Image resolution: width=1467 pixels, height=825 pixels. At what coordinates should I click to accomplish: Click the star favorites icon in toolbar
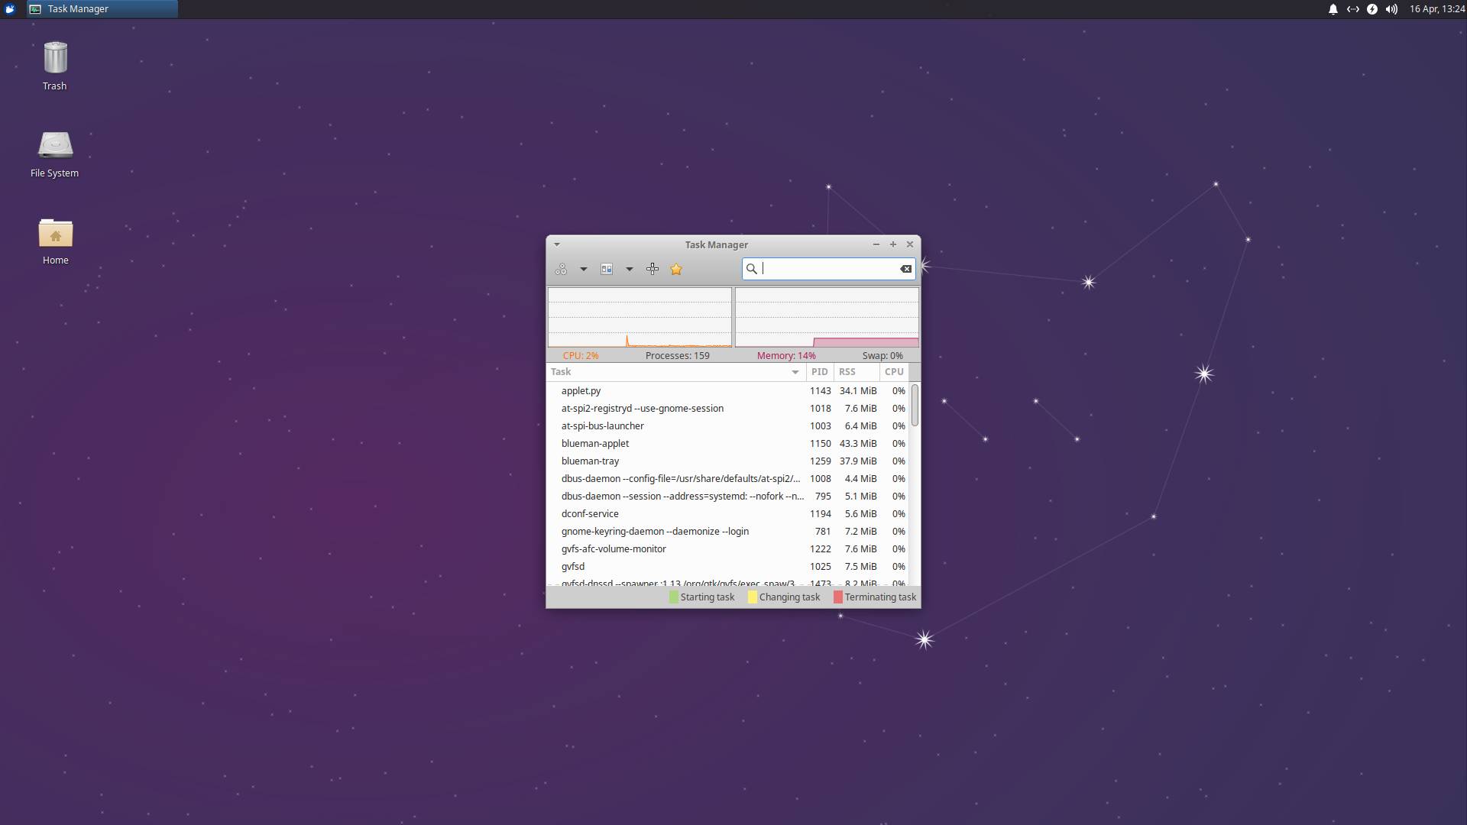point(675,269)
